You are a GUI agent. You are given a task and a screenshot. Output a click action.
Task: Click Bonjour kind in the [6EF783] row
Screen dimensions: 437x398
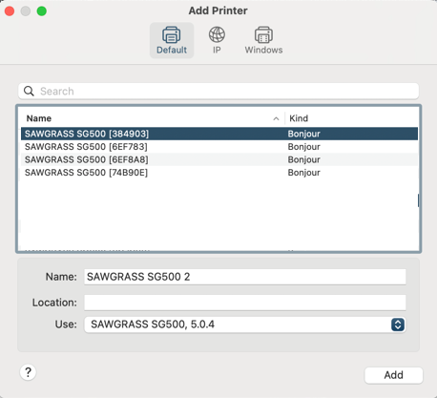coord(303,147)
